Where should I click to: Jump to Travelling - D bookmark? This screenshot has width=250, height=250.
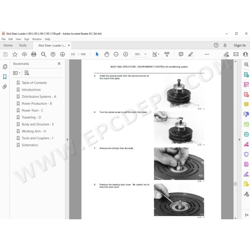pyautogui.click(x=31, y=117)
